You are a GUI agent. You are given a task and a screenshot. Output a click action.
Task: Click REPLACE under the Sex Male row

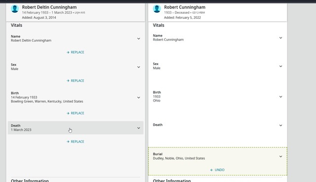(76, 80)
